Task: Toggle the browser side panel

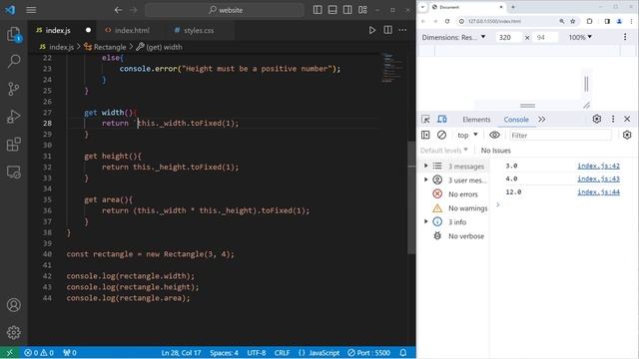Action: (x=607, y=21)
